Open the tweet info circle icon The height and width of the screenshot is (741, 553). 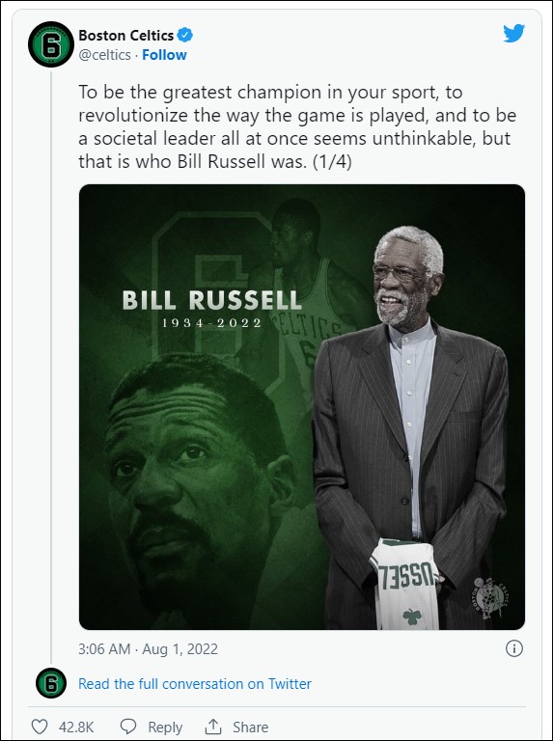[x=514, y=648]
